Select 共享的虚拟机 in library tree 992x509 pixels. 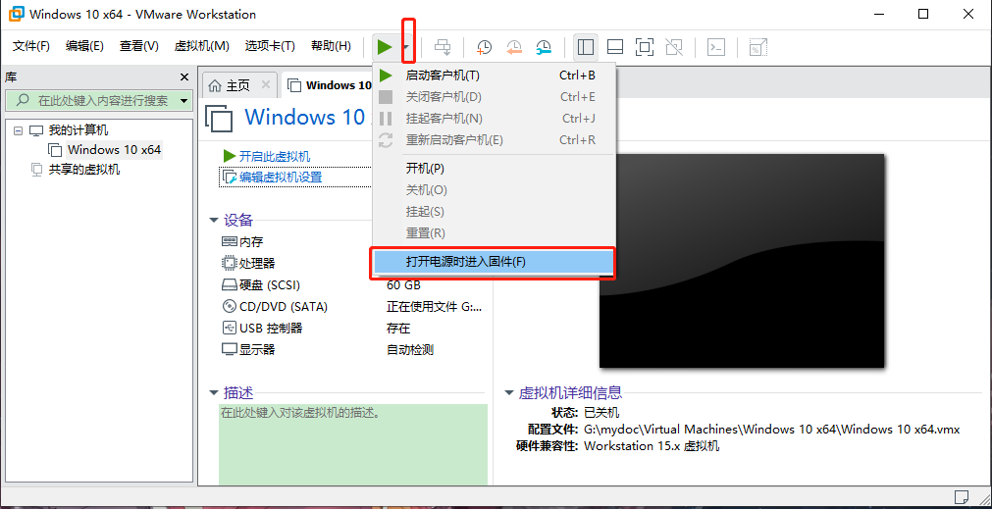[84, 170]
